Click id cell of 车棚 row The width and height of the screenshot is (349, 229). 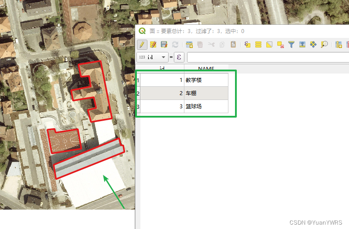[x=162, y=93]
